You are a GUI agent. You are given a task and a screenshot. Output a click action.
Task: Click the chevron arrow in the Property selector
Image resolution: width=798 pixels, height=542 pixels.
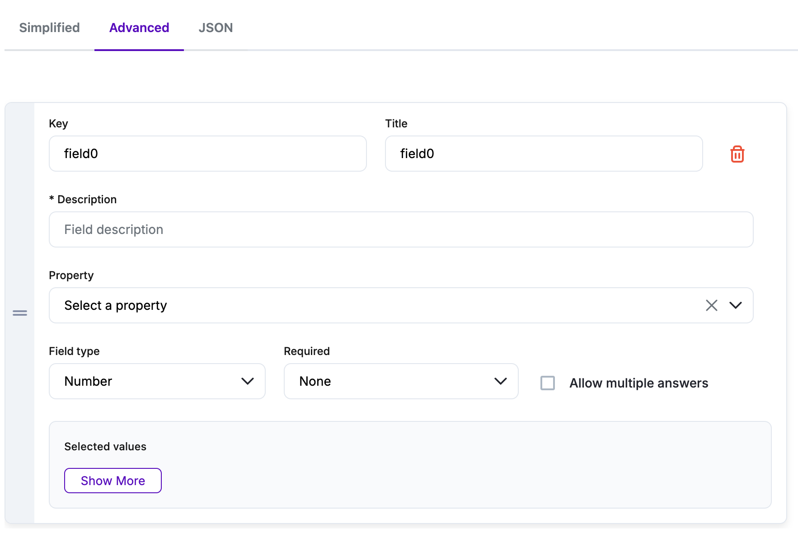coord(735,305)
